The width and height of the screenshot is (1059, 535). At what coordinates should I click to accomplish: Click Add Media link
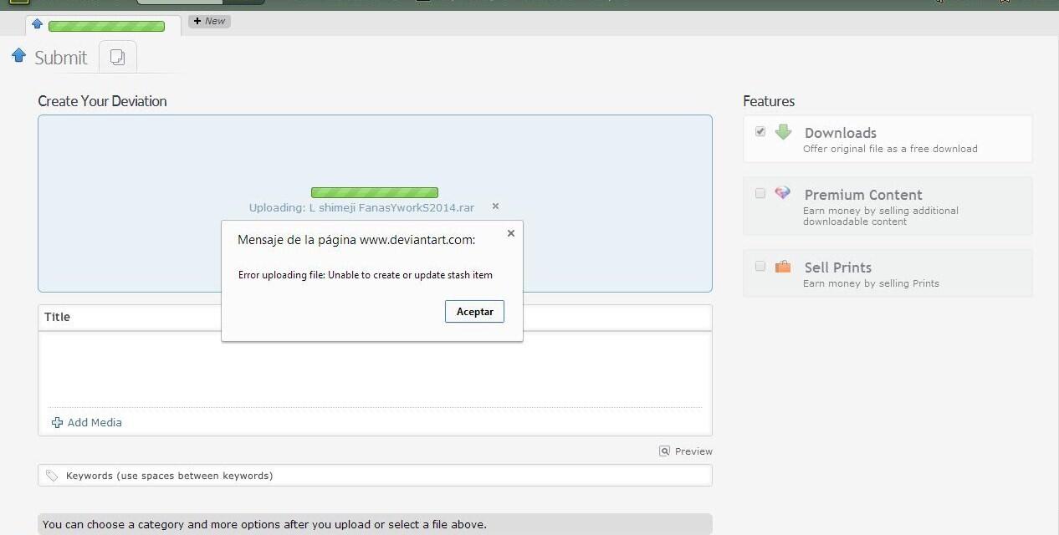(95, 422)
